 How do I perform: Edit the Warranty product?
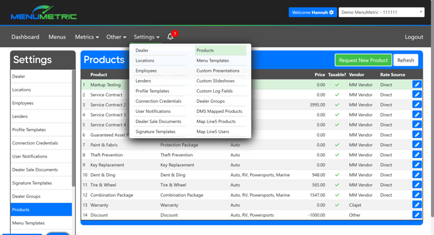point(417,205)
